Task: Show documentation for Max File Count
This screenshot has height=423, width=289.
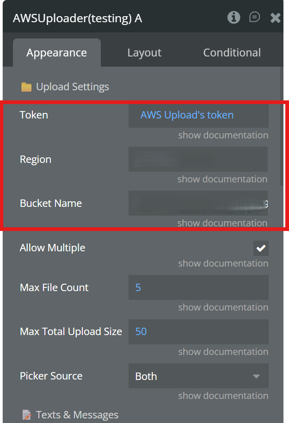Action: tap(223, 307)
